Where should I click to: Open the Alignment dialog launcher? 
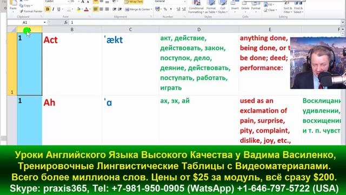click(x=151, y=17)
